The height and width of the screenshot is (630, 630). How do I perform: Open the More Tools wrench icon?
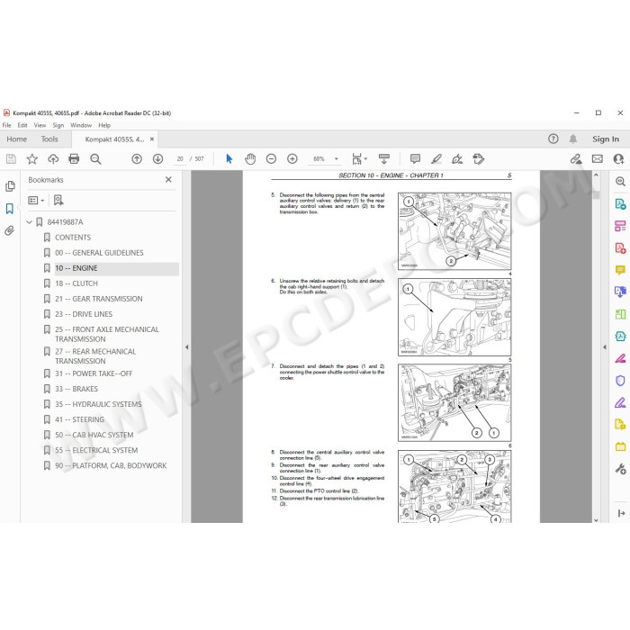point(620,469)
